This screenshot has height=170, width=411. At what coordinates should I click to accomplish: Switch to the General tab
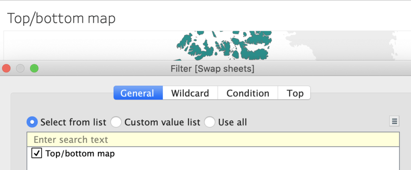[x=138, y=93]
